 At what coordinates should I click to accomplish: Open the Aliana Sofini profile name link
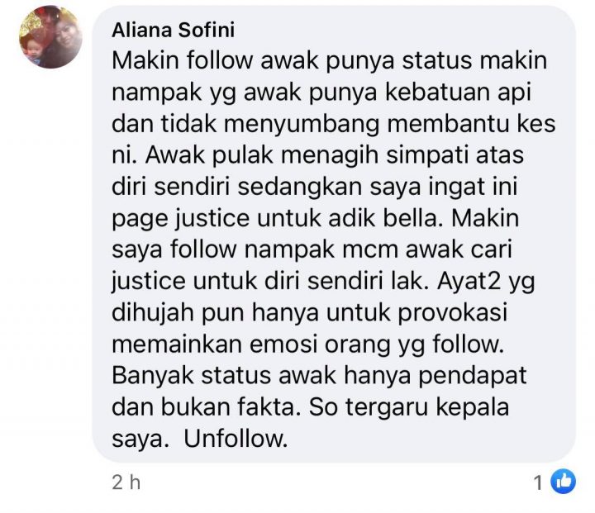[173, 30]
